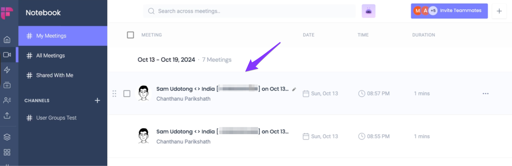
Task: Focus the Search across meetings field
Action: (250, 11)
